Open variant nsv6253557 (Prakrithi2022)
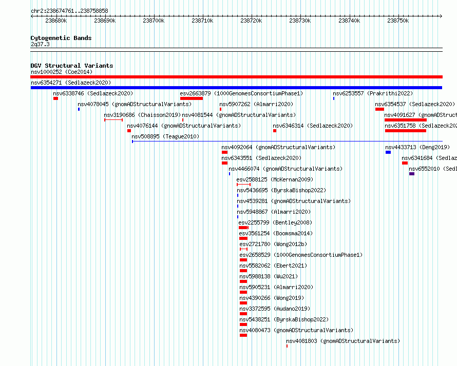Image resolution: width=457 pixels, height=366 pixels. click(x=373, y=93)
